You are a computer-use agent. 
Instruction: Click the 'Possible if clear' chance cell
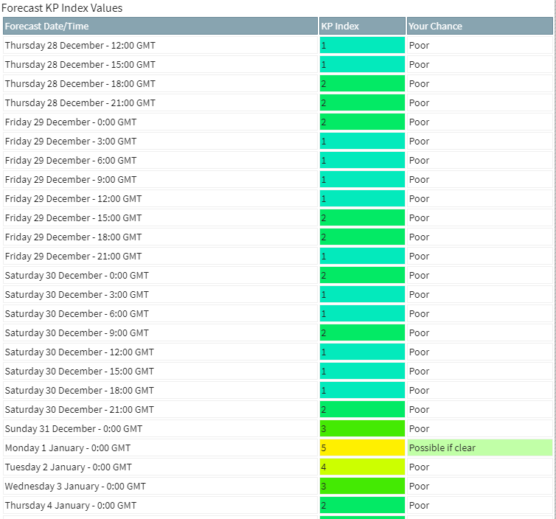pyautogui.click(x=480, y=447)
